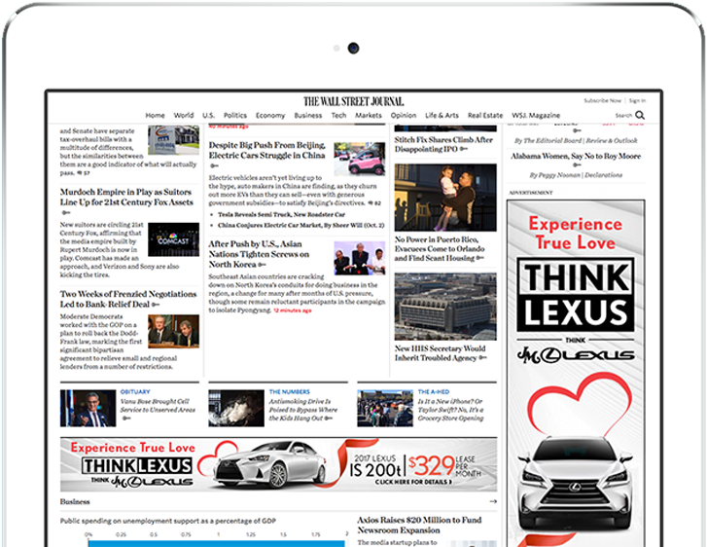
Task: Open Two Weeks of Frenzied Negotiations article
Action: coord(128,299)
